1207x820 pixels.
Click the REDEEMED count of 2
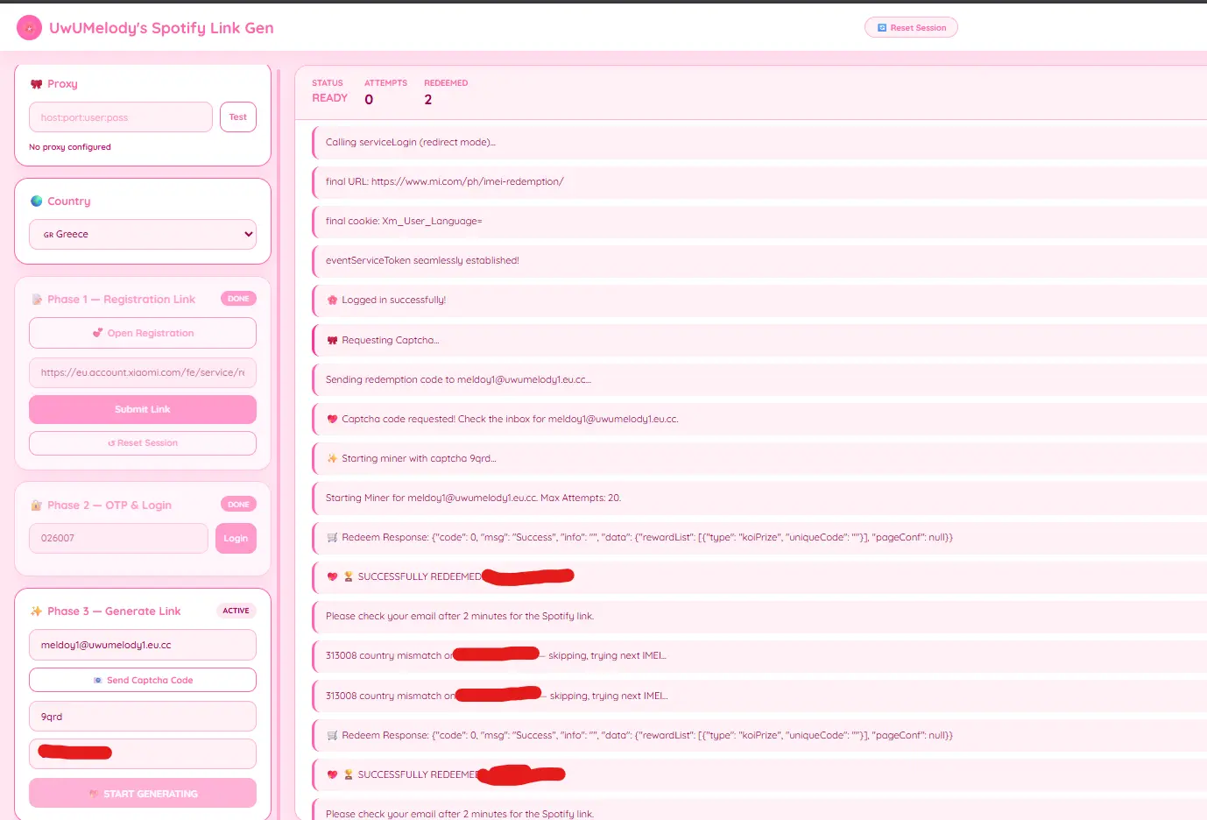click(428, 99)
